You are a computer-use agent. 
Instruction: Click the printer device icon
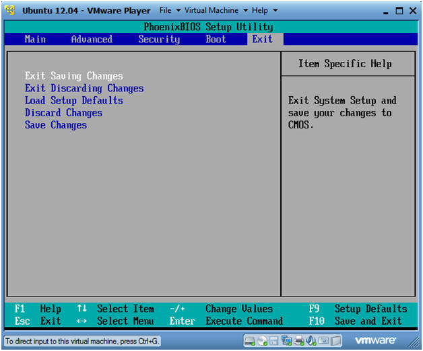coord(299,341)
